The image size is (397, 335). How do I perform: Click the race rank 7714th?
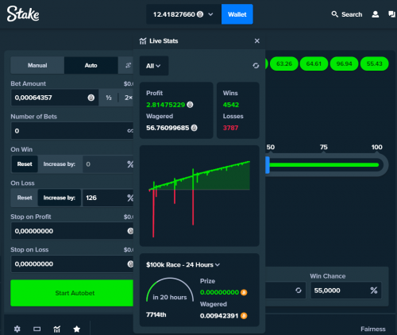pyautogui.click(x=156, y=314)
